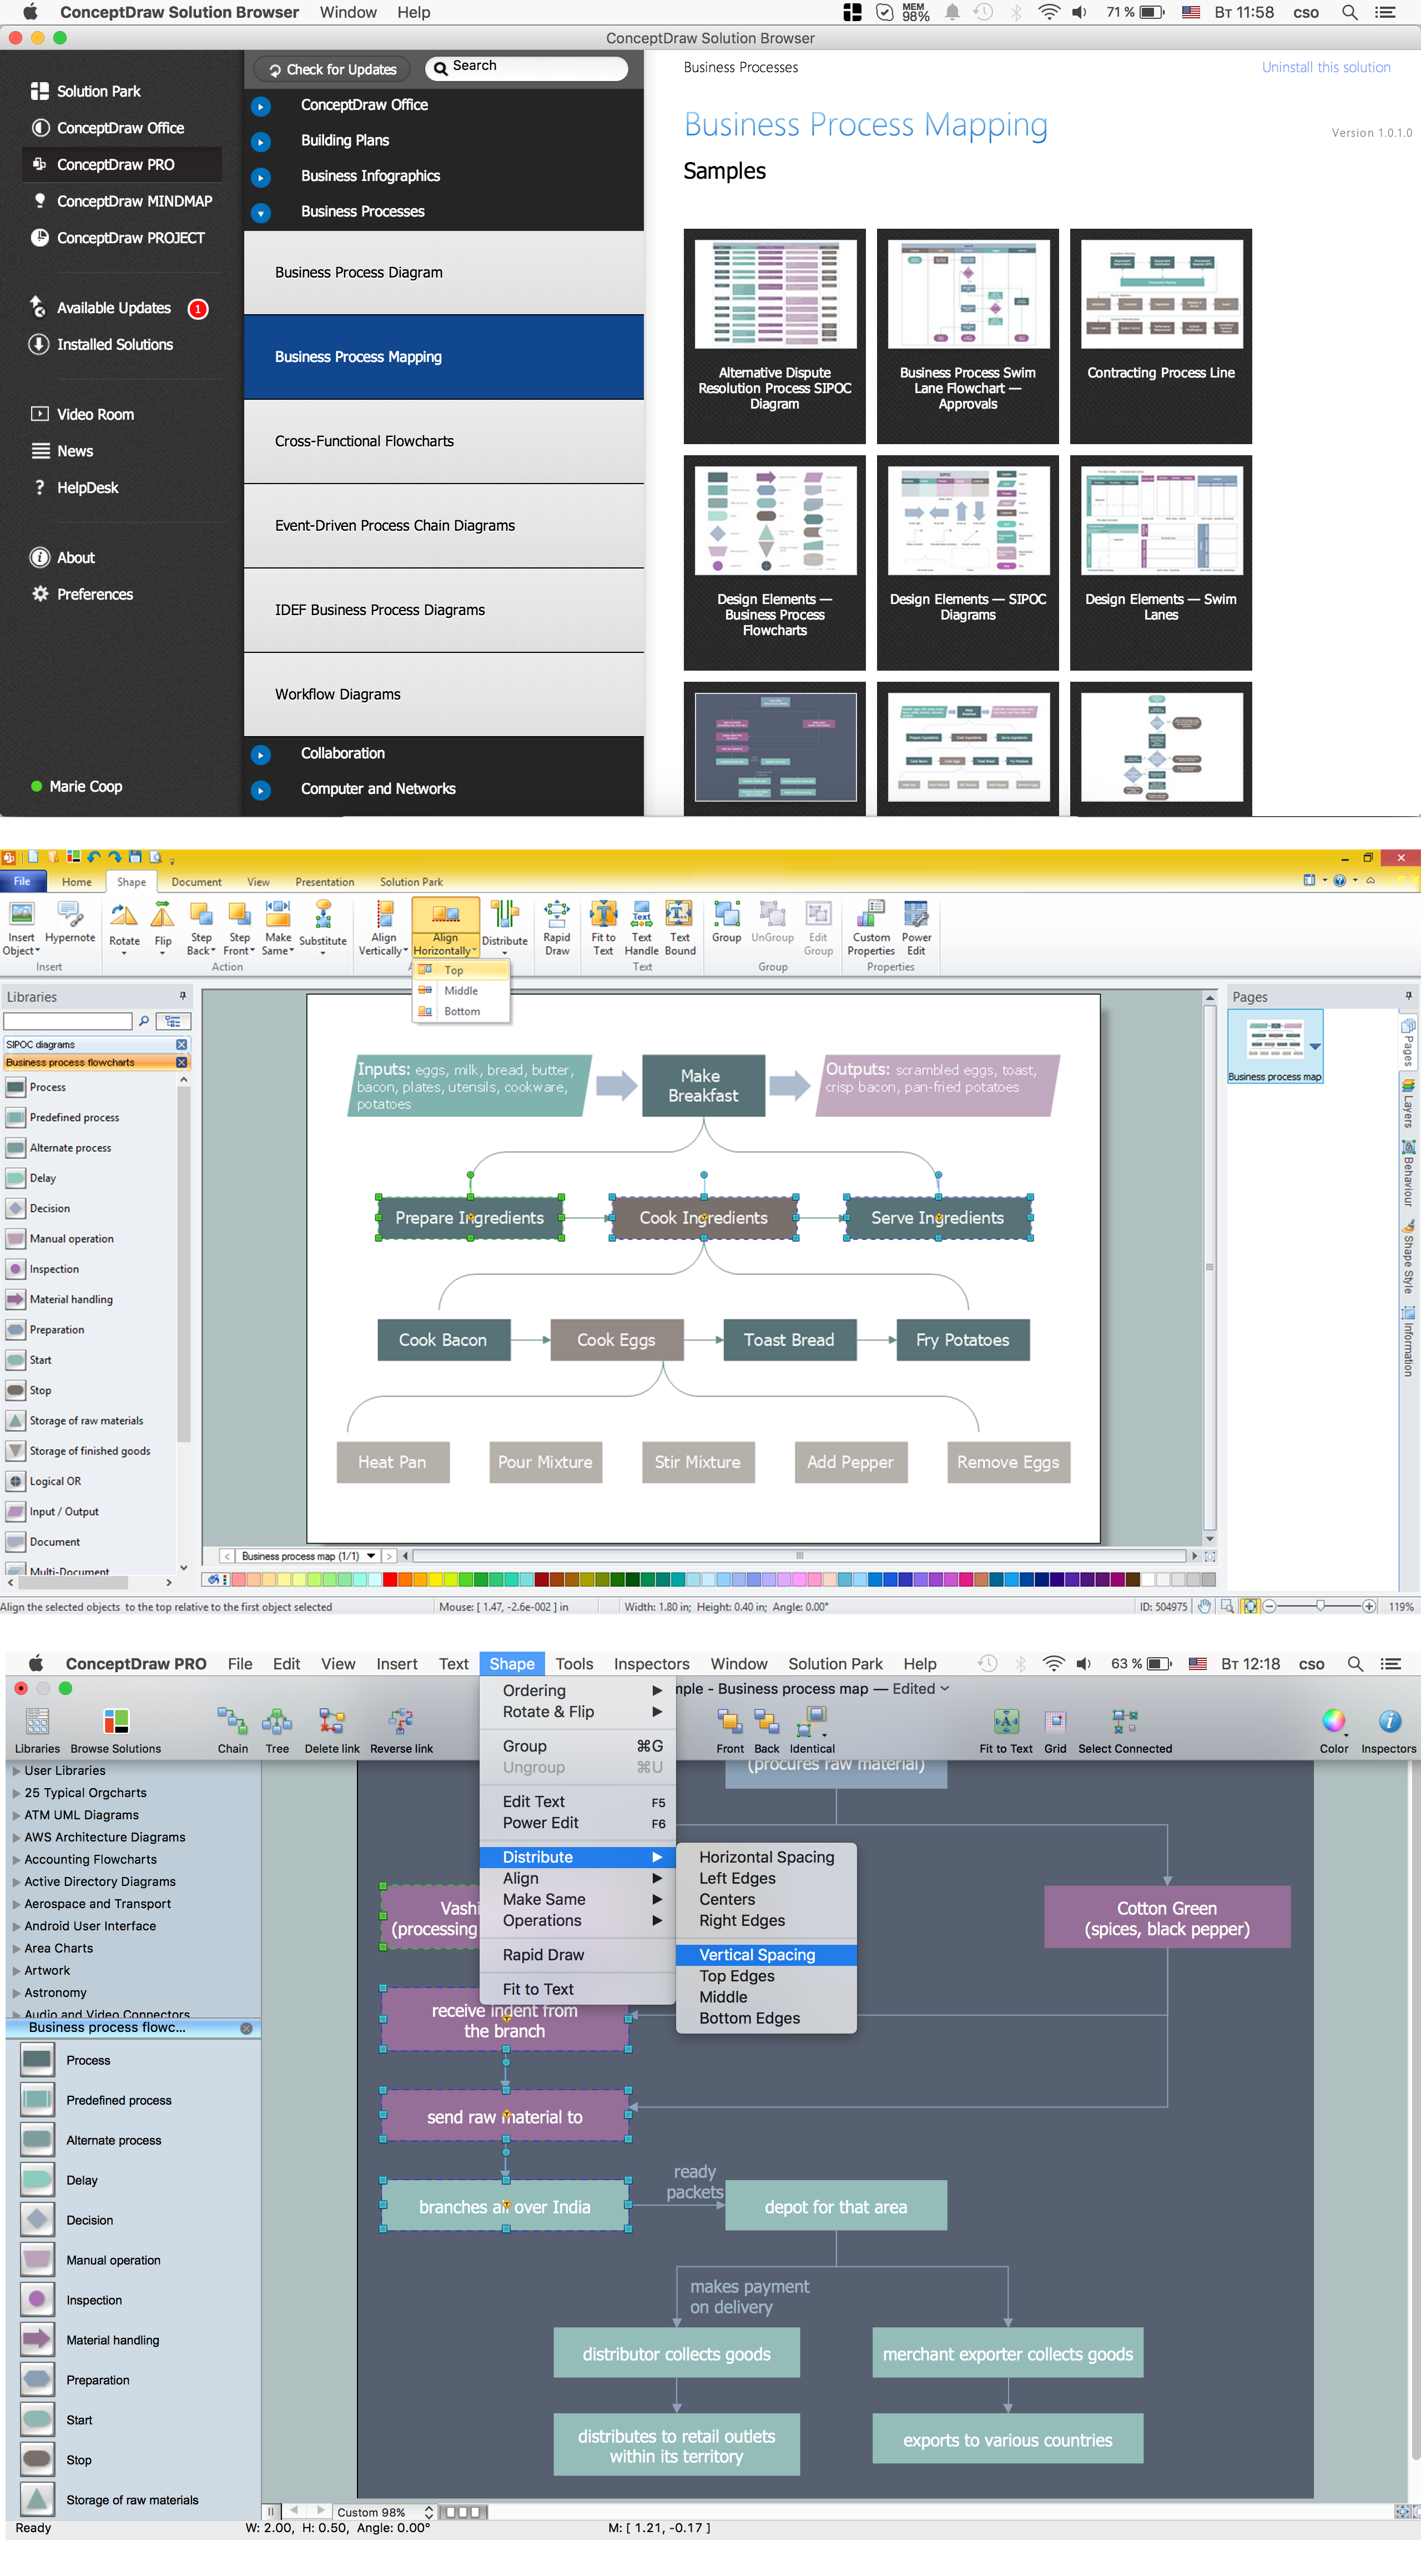Toggle library list view button
Image resolution: width=1421 pixels, height=2576 pixels.
tap(173, 1021)
